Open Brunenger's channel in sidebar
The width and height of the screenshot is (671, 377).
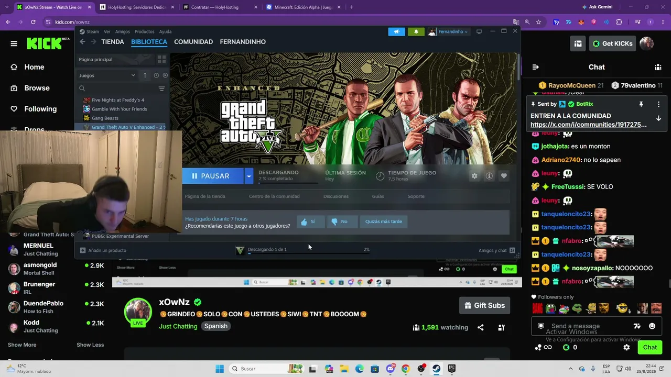(55, 287)
